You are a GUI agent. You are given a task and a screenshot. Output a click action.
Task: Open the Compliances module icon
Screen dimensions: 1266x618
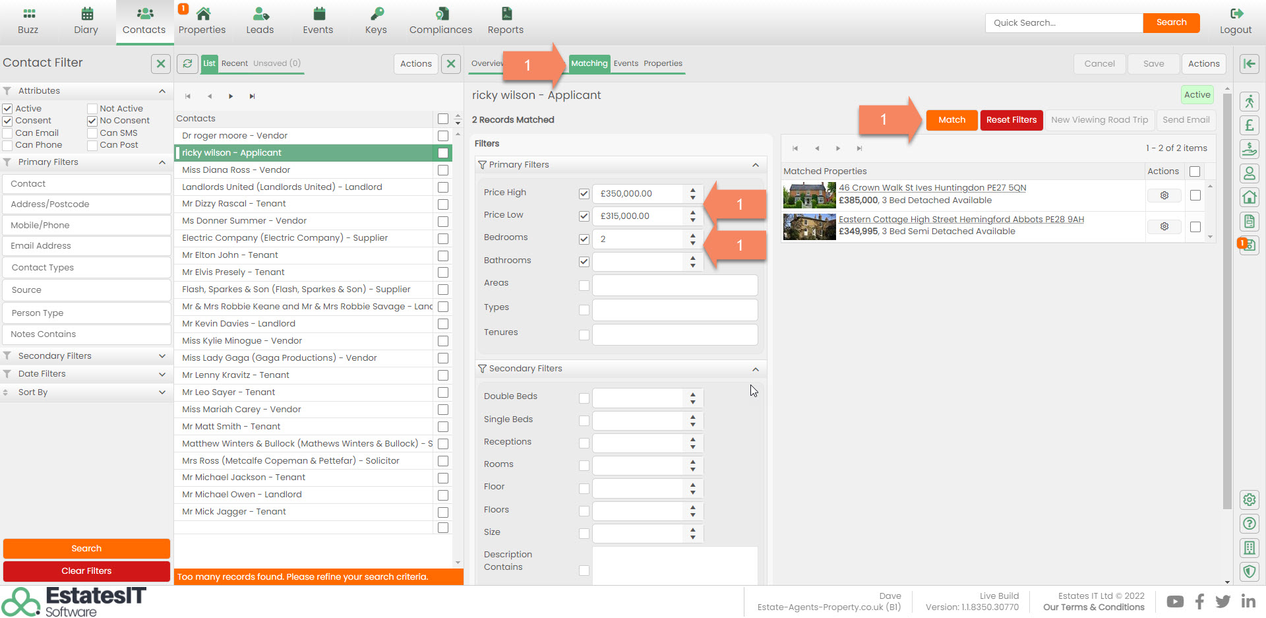coord(440,14)
